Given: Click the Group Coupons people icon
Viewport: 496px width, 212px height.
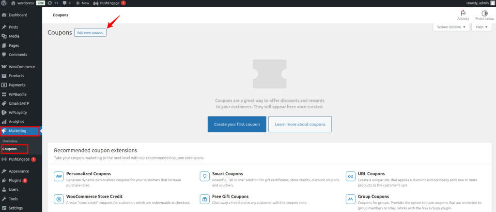Looking at the screenshot, I should (x=351, y=199).
